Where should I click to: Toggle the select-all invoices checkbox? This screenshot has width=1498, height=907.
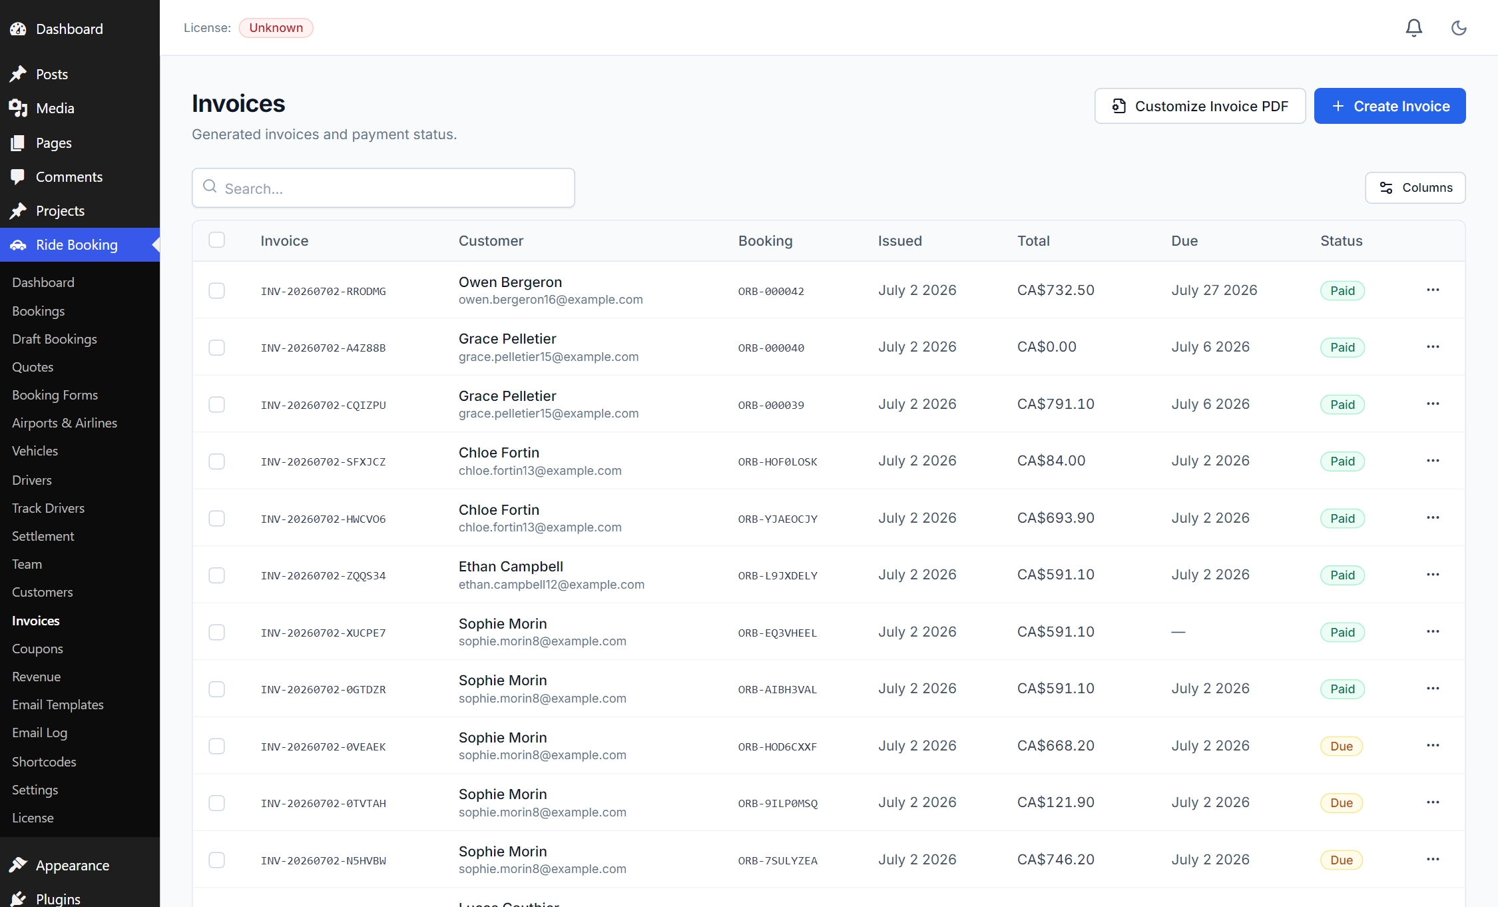216,240
